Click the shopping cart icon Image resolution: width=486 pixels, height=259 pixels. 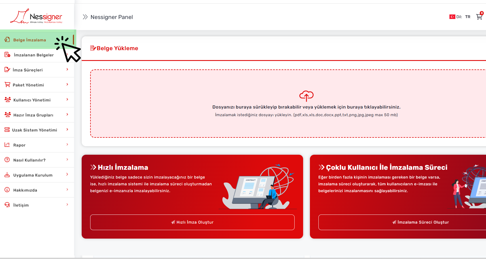tap(479, 17)
